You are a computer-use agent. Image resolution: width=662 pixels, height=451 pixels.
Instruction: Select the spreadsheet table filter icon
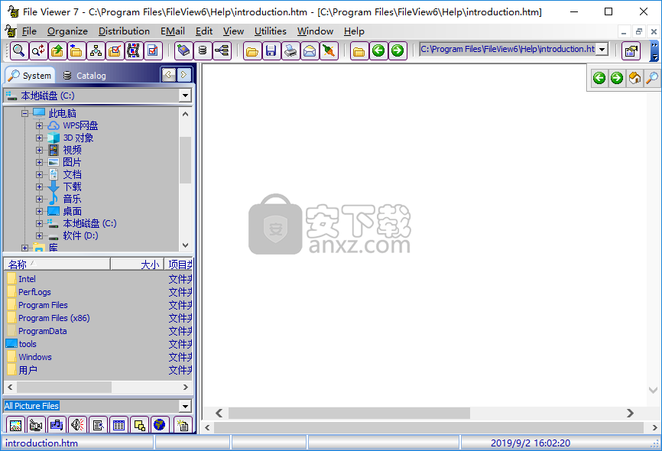pyautogui.click(x=118, y=425)
